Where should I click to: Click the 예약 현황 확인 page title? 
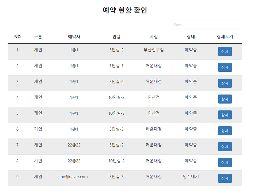pos(125,10)
